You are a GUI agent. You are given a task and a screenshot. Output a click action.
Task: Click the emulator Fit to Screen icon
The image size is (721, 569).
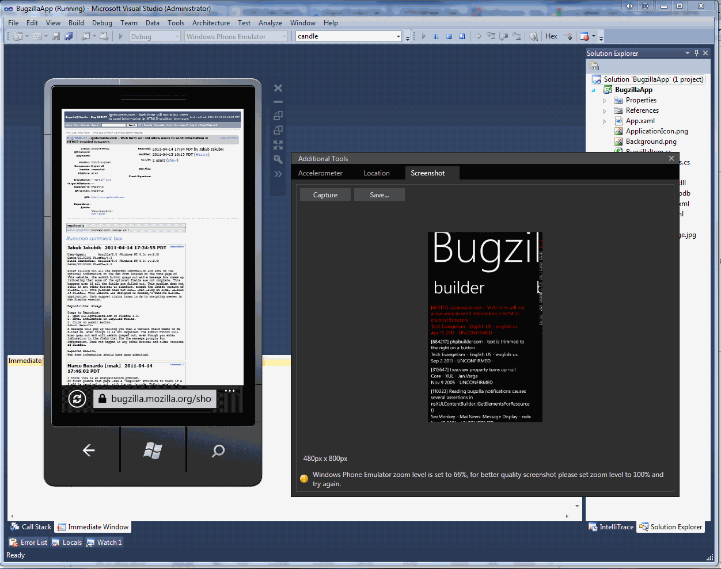(x=278, y=145)
